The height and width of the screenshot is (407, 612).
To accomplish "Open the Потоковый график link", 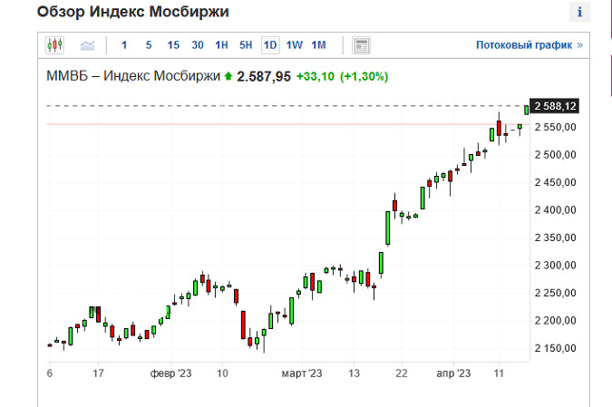I will point(529,45).
